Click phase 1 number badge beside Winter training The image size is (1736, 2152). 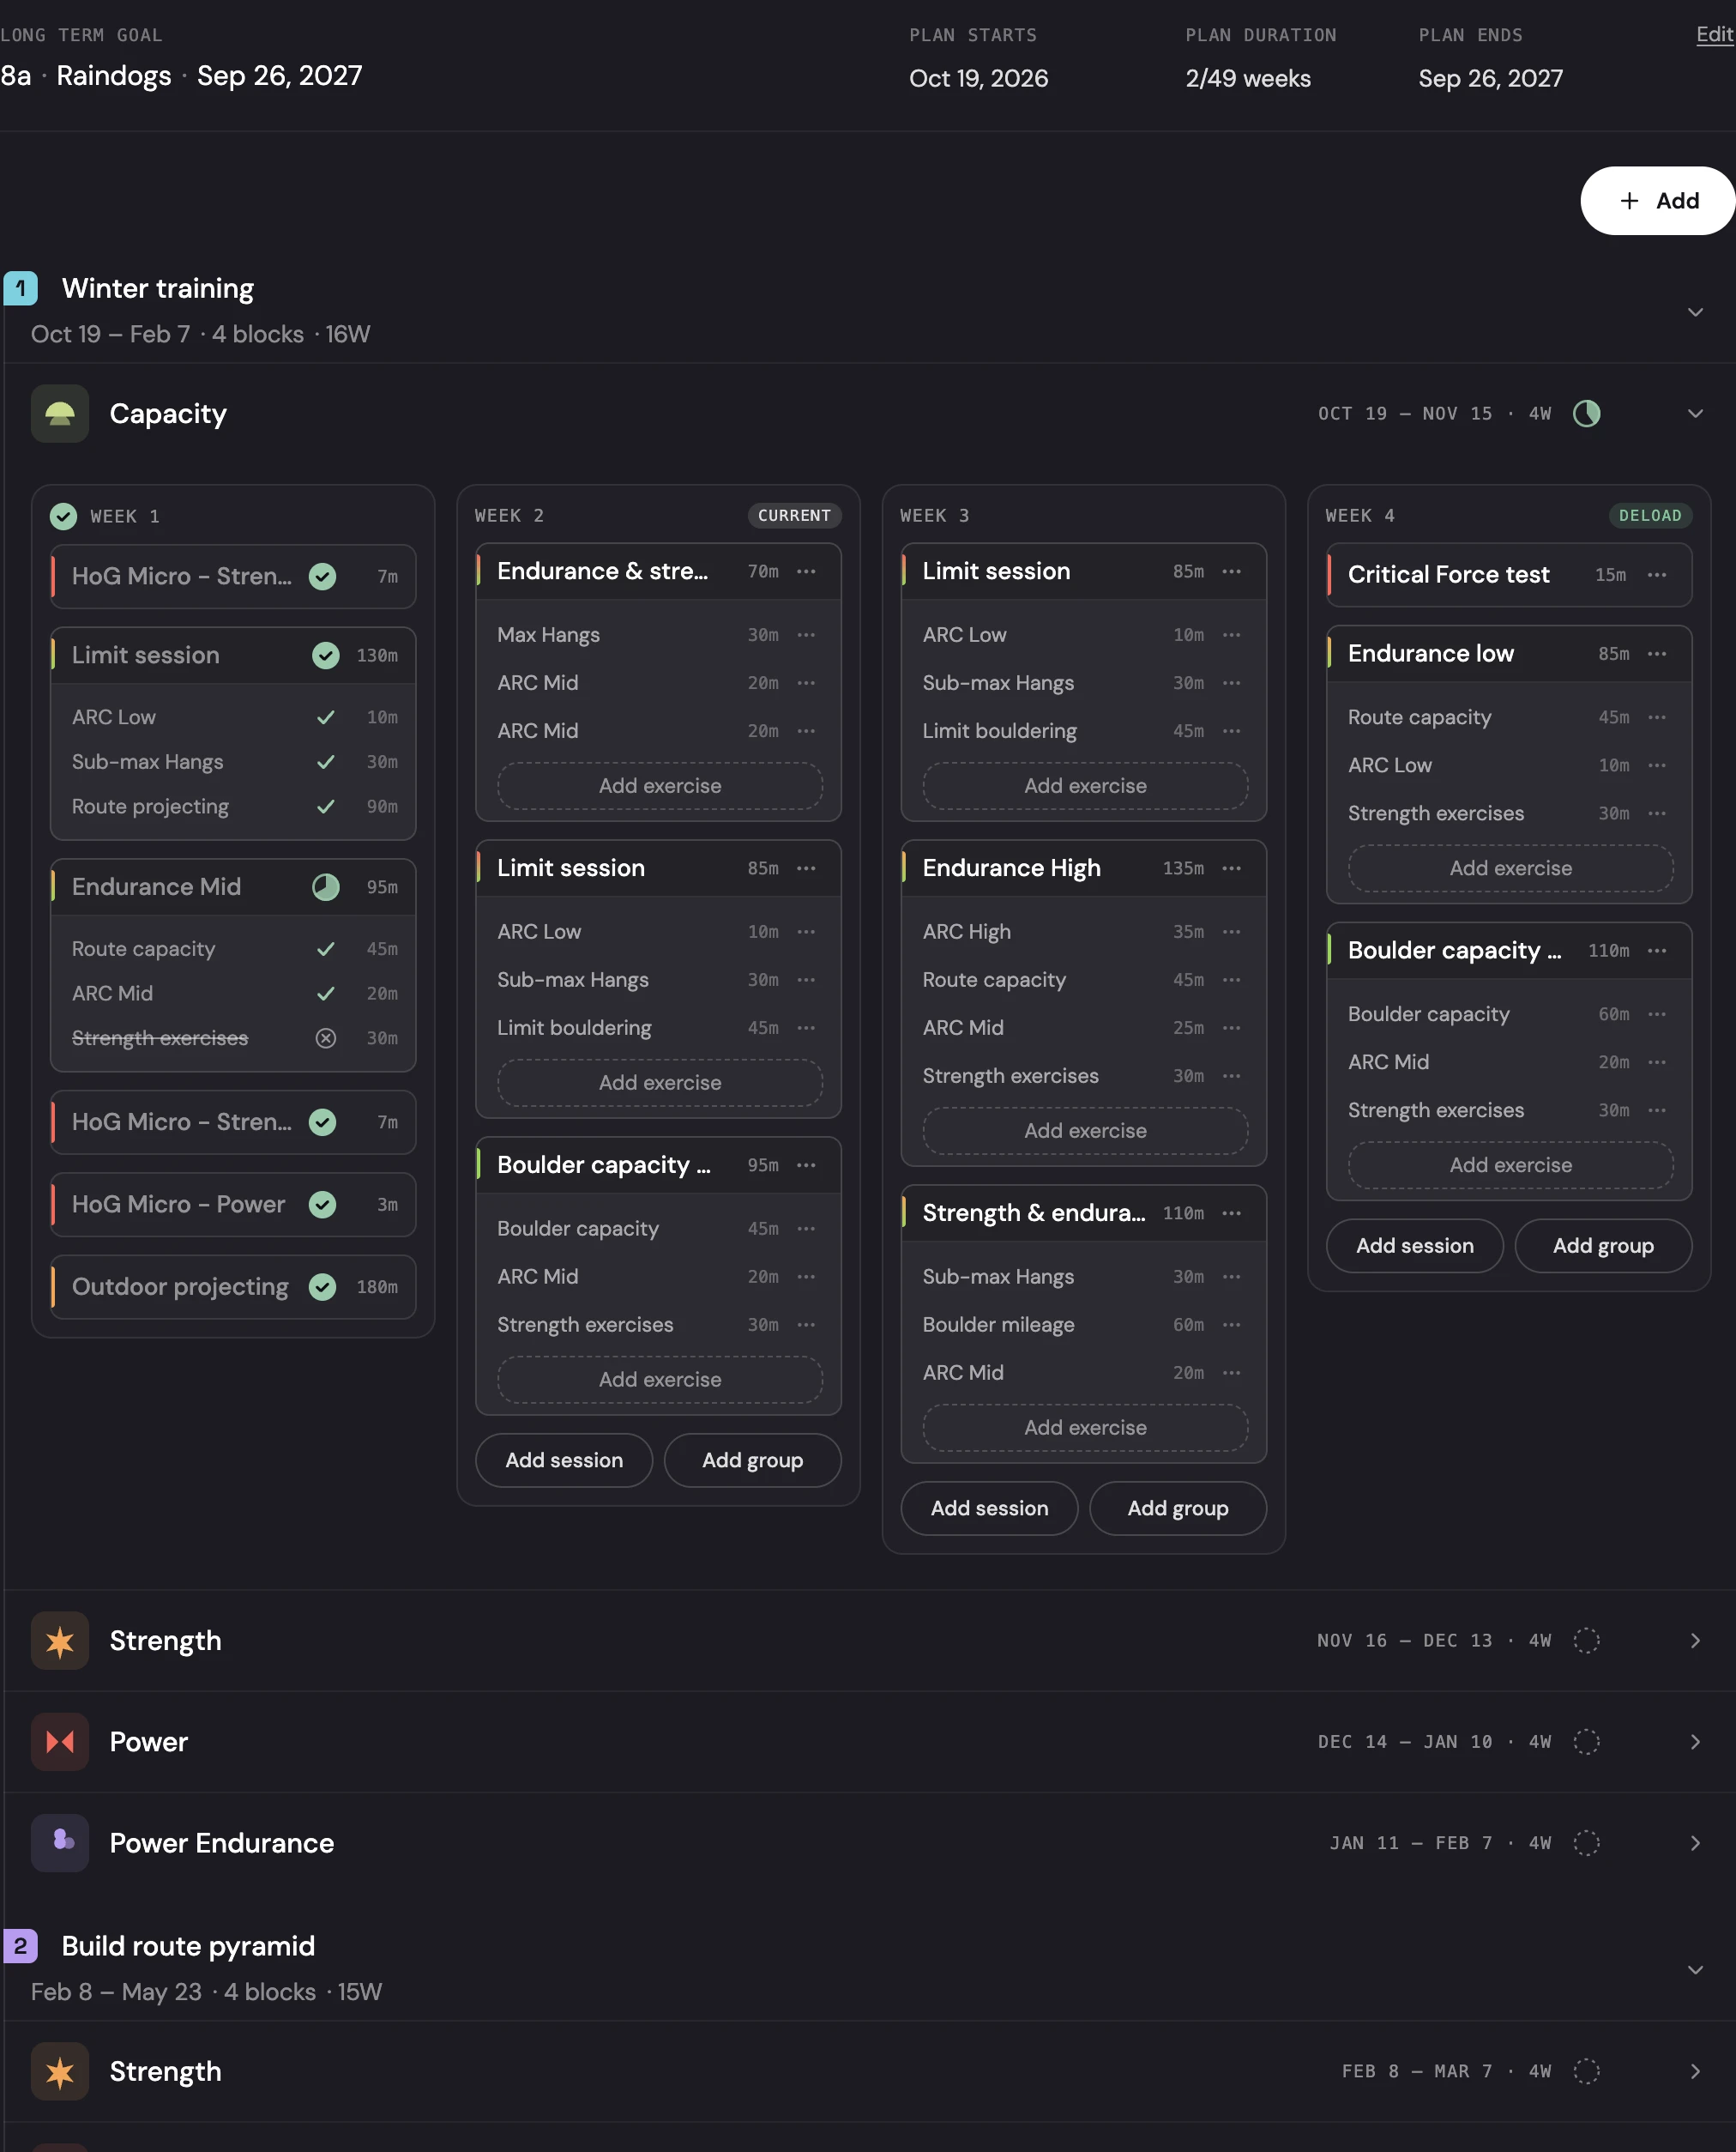tap(20, 288)
